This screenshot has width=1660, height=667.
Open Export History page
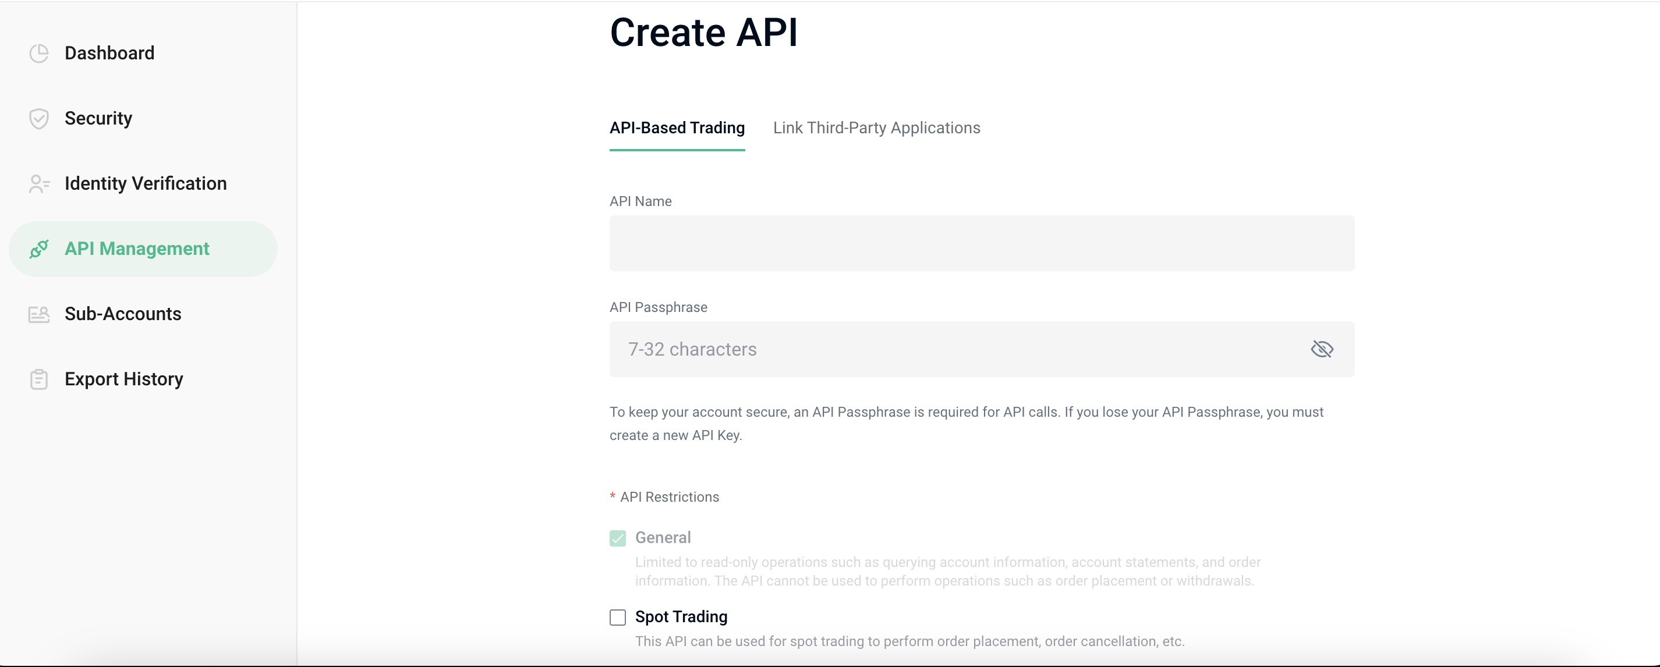[x=143, y=379]
